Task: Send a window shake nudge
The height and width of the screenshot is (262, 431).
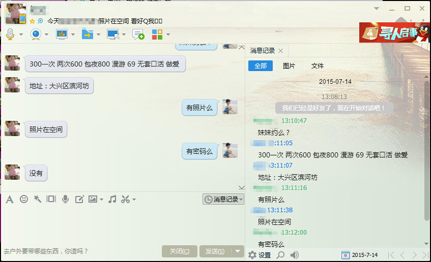Action: 51,199
